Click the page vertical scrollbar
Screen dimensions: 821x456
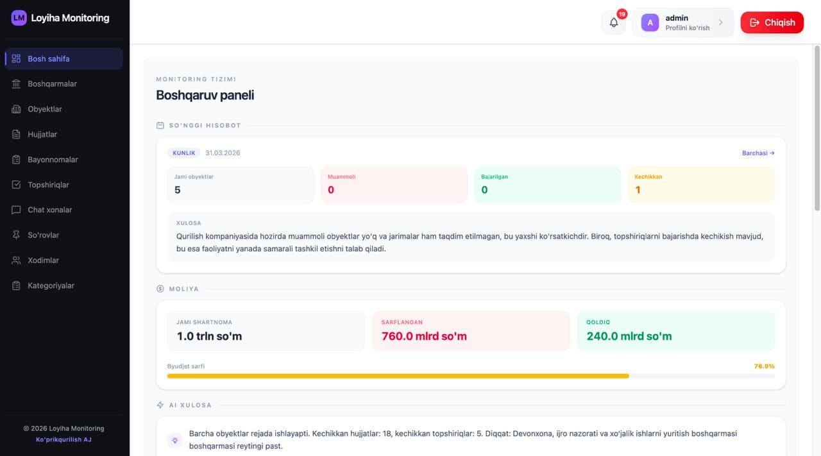[x=817, y=128]
